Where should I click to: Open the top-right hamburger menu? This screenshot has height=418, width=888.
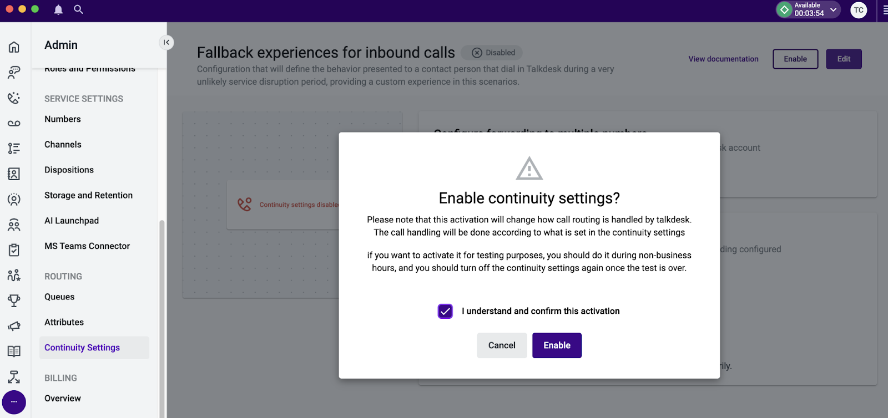(884, 10)
